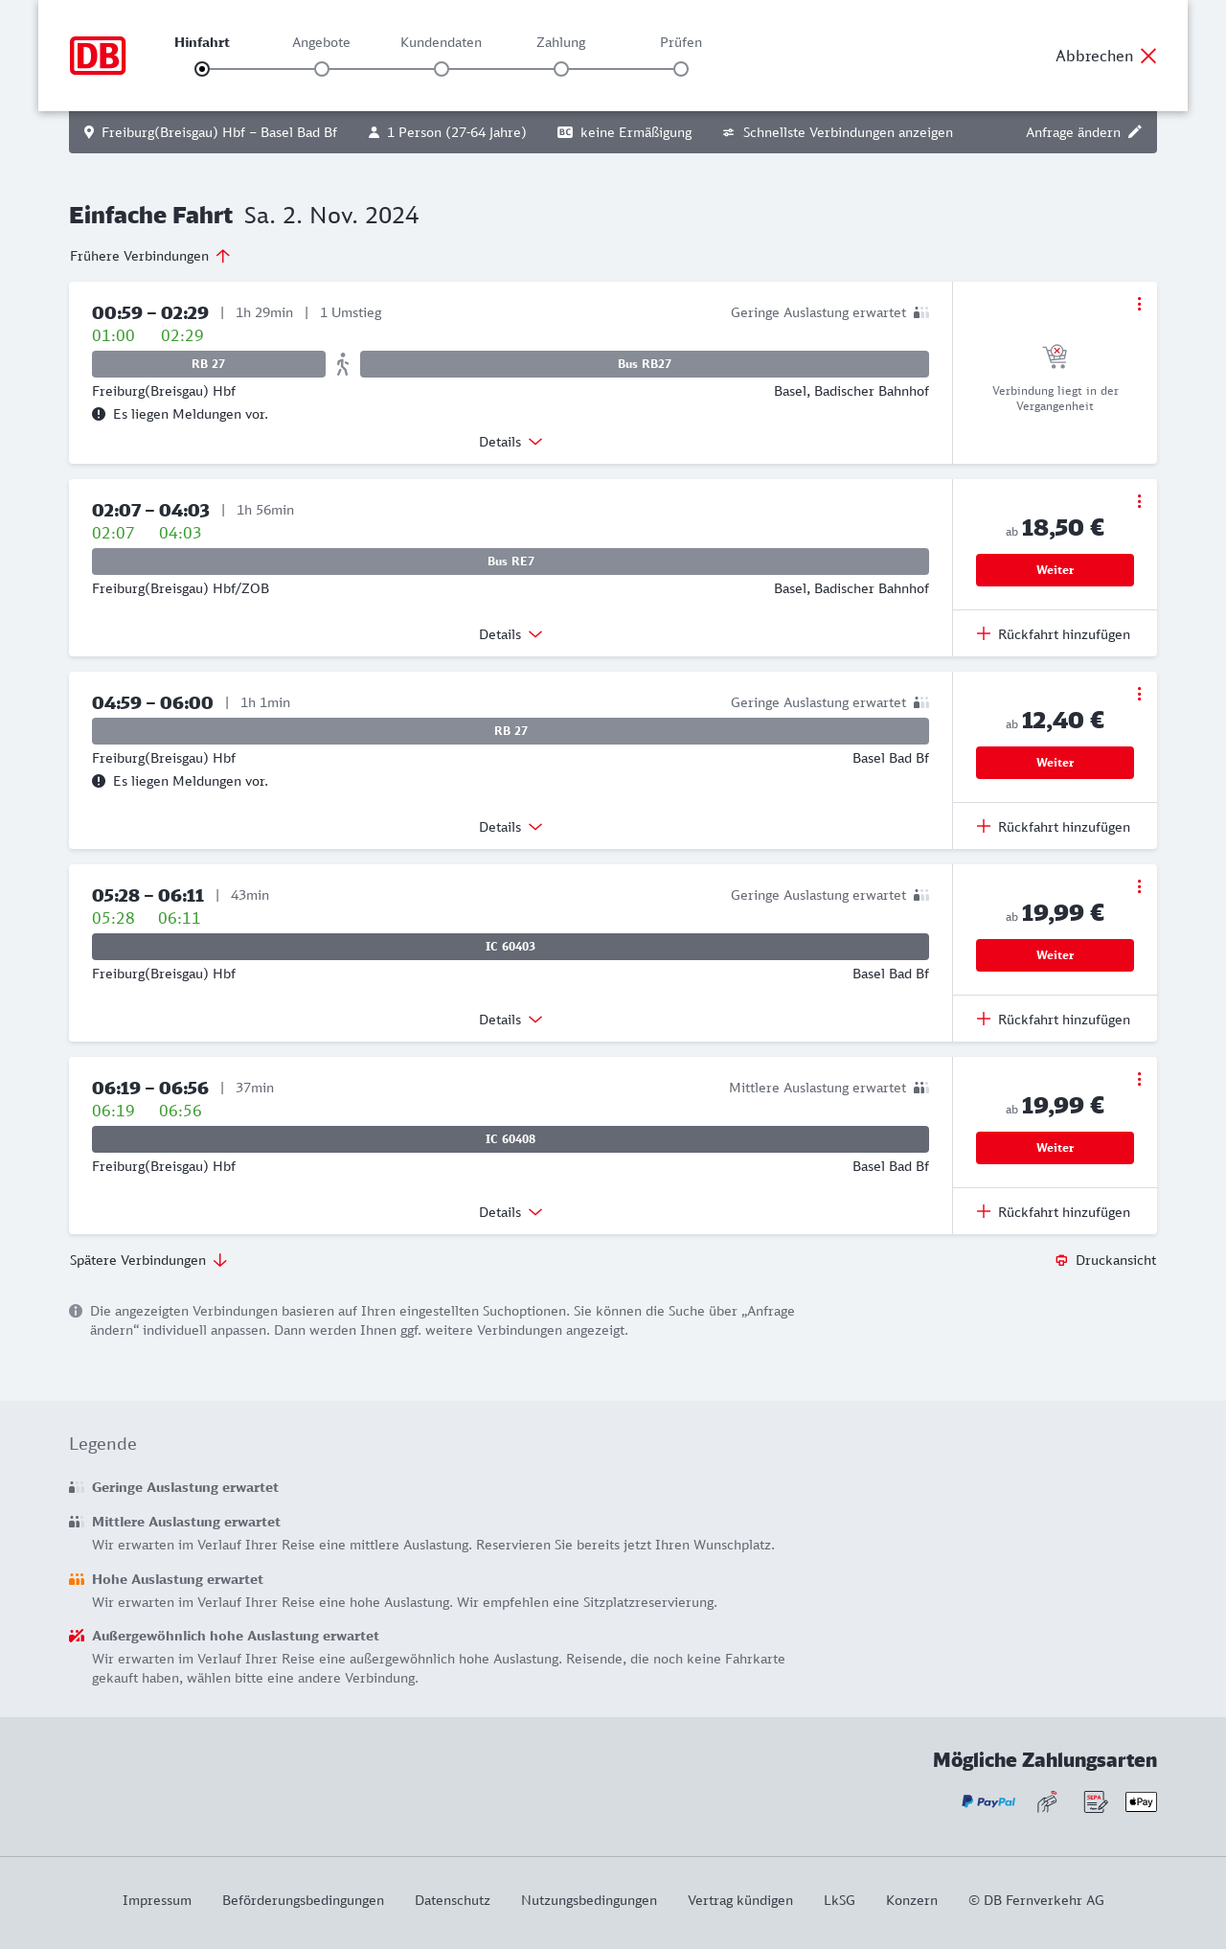Click the Abbrechen close X icon

[1148, 56]
